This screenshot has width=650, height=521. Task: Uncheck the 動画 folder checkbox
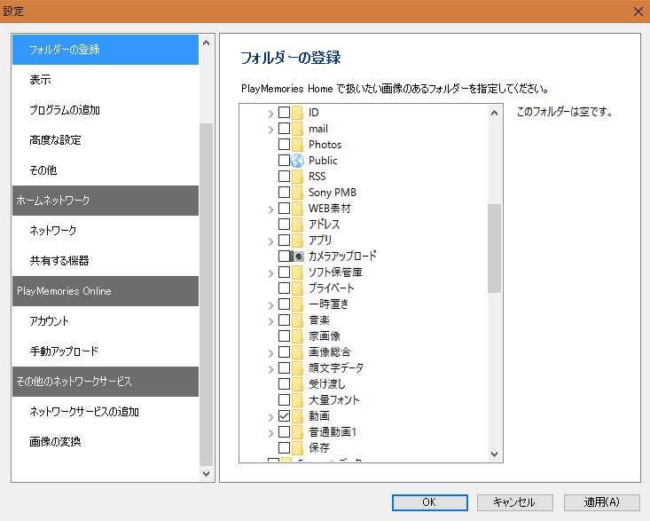point(284,415)
